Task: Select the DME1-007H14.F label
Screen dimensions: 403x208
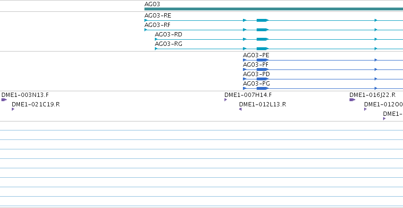Action: pyautogui.click(x=248, y=95)
